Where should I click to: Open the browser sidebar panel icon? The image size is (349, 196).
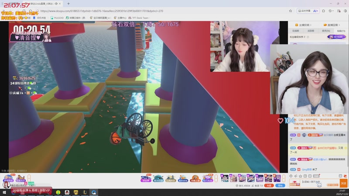click(x=339, y=11)
